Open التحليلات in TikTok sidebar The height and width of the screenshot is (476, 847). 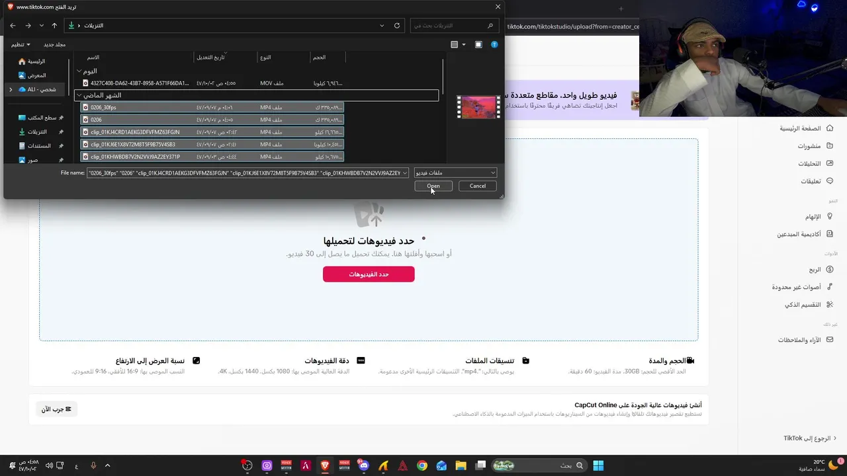click(815, 164)
